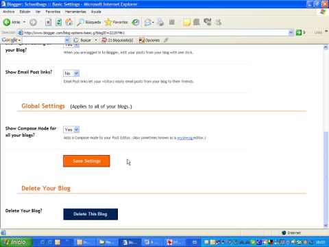The image size is (329, 247).
Task: Click the address bar URL field
Action: pyautogui.click(x=153, y=33)
